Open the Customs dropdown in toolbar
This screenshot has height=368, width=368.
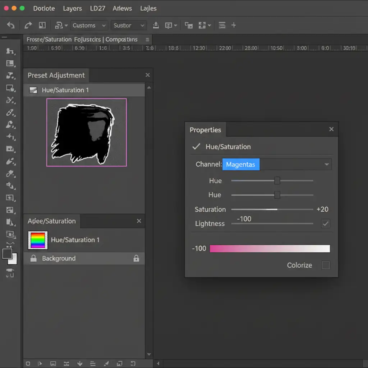pos(89,26)
